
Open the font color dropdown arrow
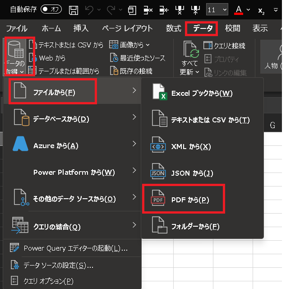(x=248, y=9)
